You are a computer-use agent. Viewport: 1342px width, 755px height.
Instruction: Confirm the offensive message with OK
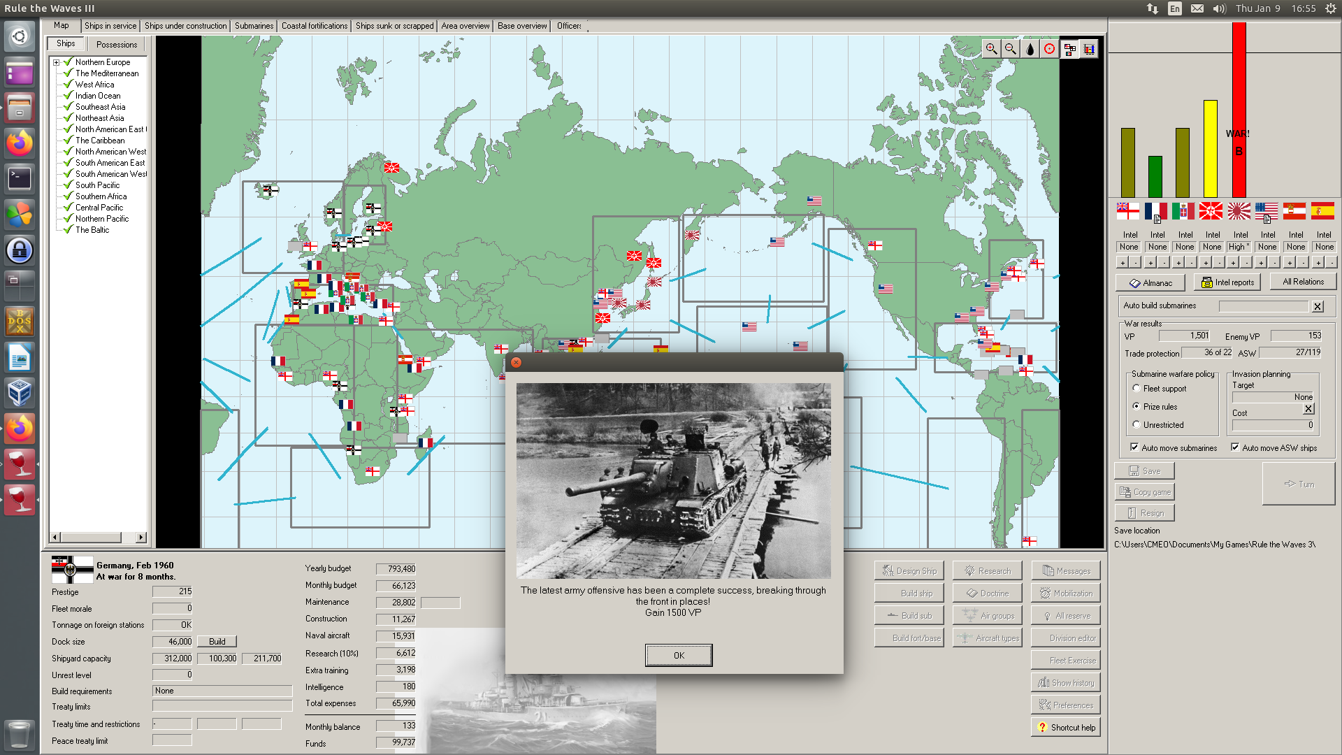pos(679,655)
